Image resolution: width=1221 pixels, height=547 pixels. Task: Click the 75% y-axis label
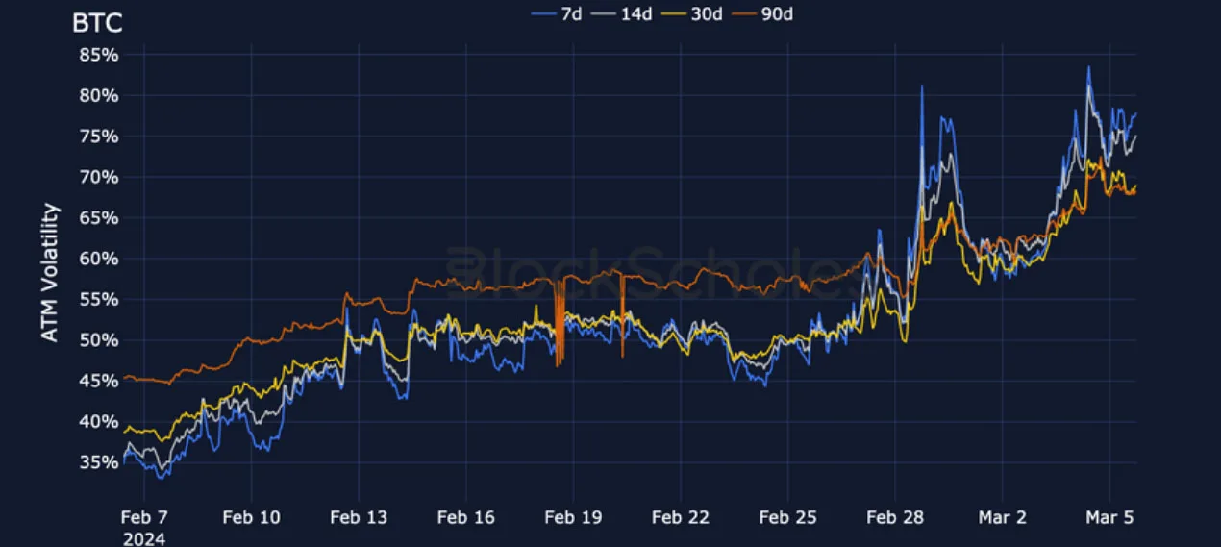click(x=99, y=137)
